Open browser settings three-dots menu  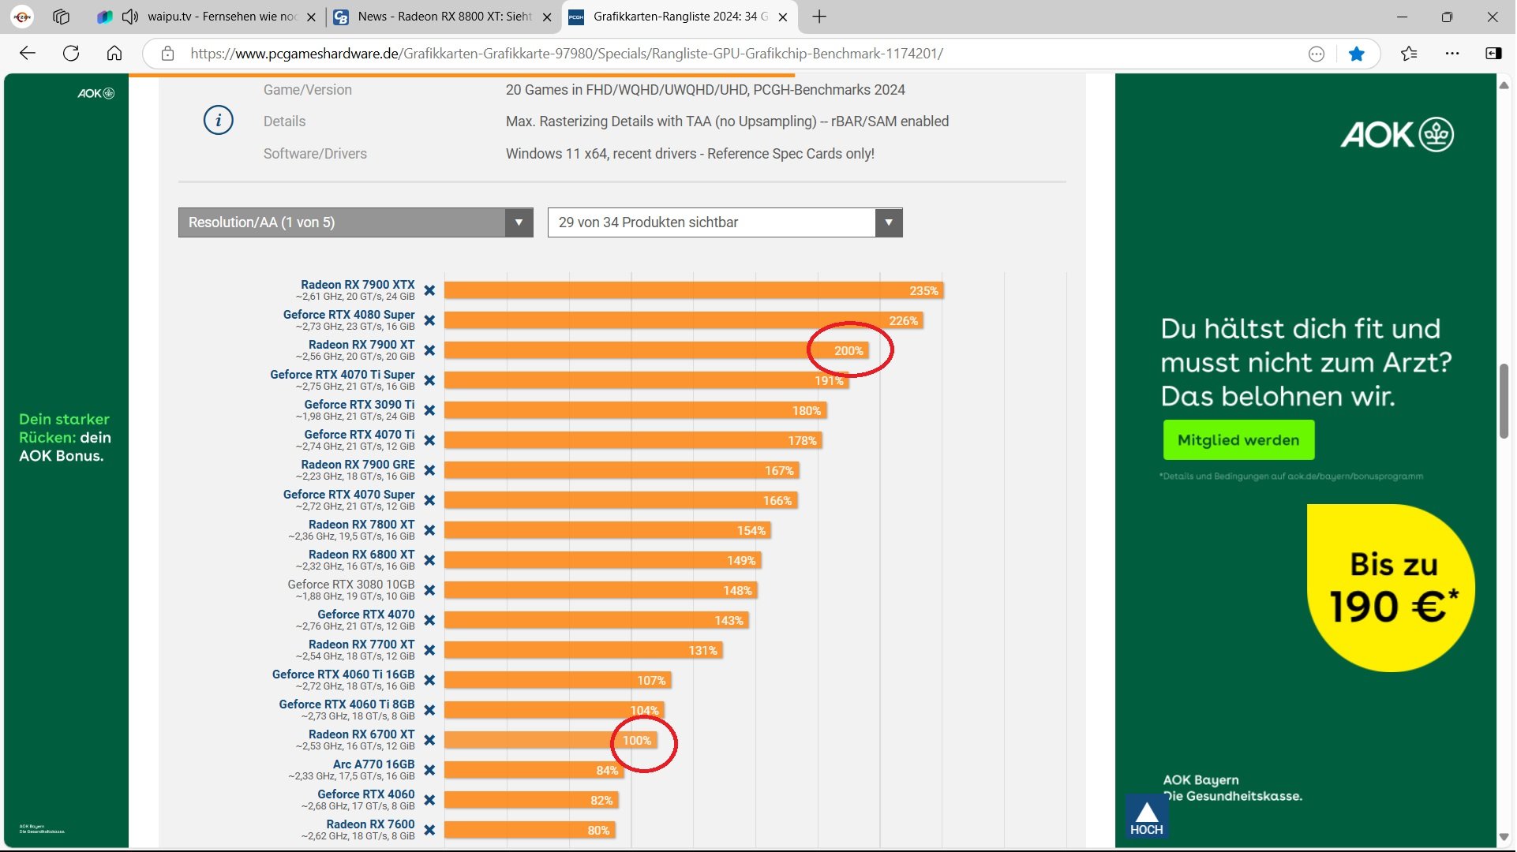(x=1452, y=53)
